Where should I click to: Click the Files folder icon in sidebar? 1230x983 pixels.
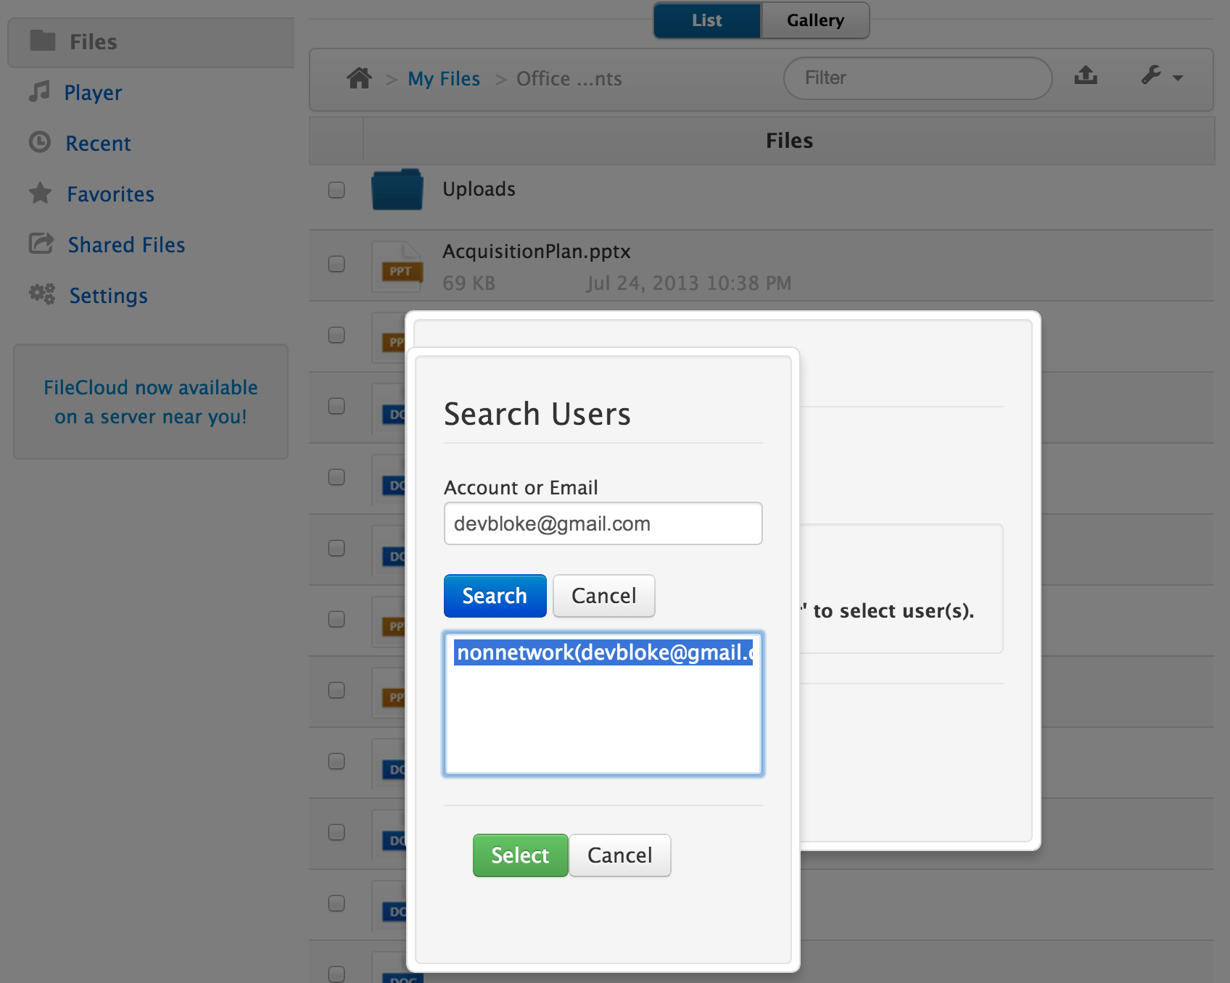click(x=43, y=41)
